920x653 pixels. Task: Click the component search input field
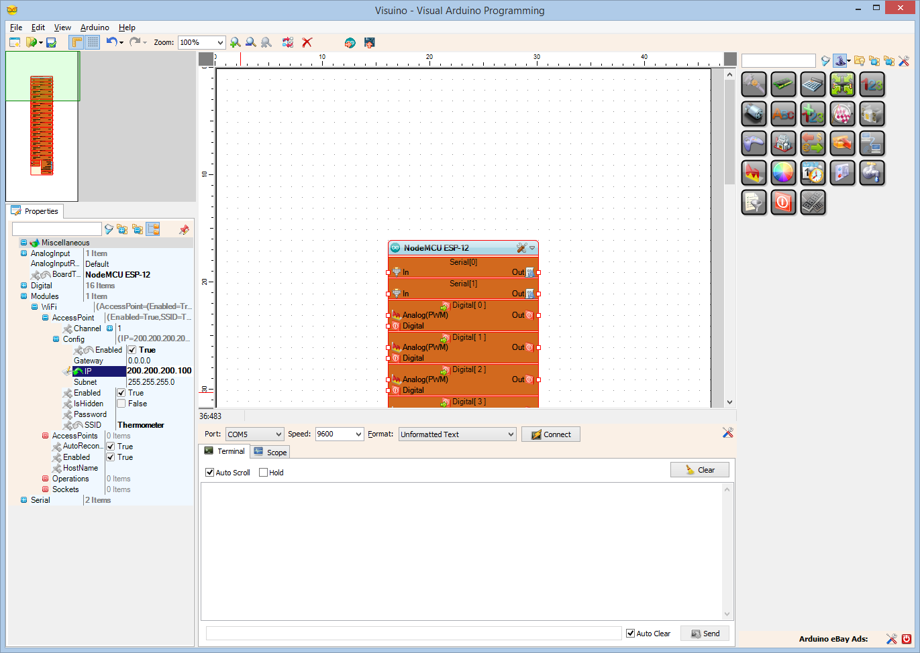778,61
